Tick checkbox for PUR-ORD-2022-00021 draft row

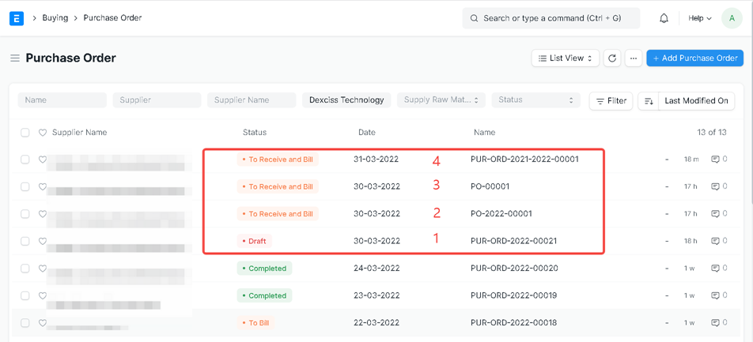pos(25,242)
